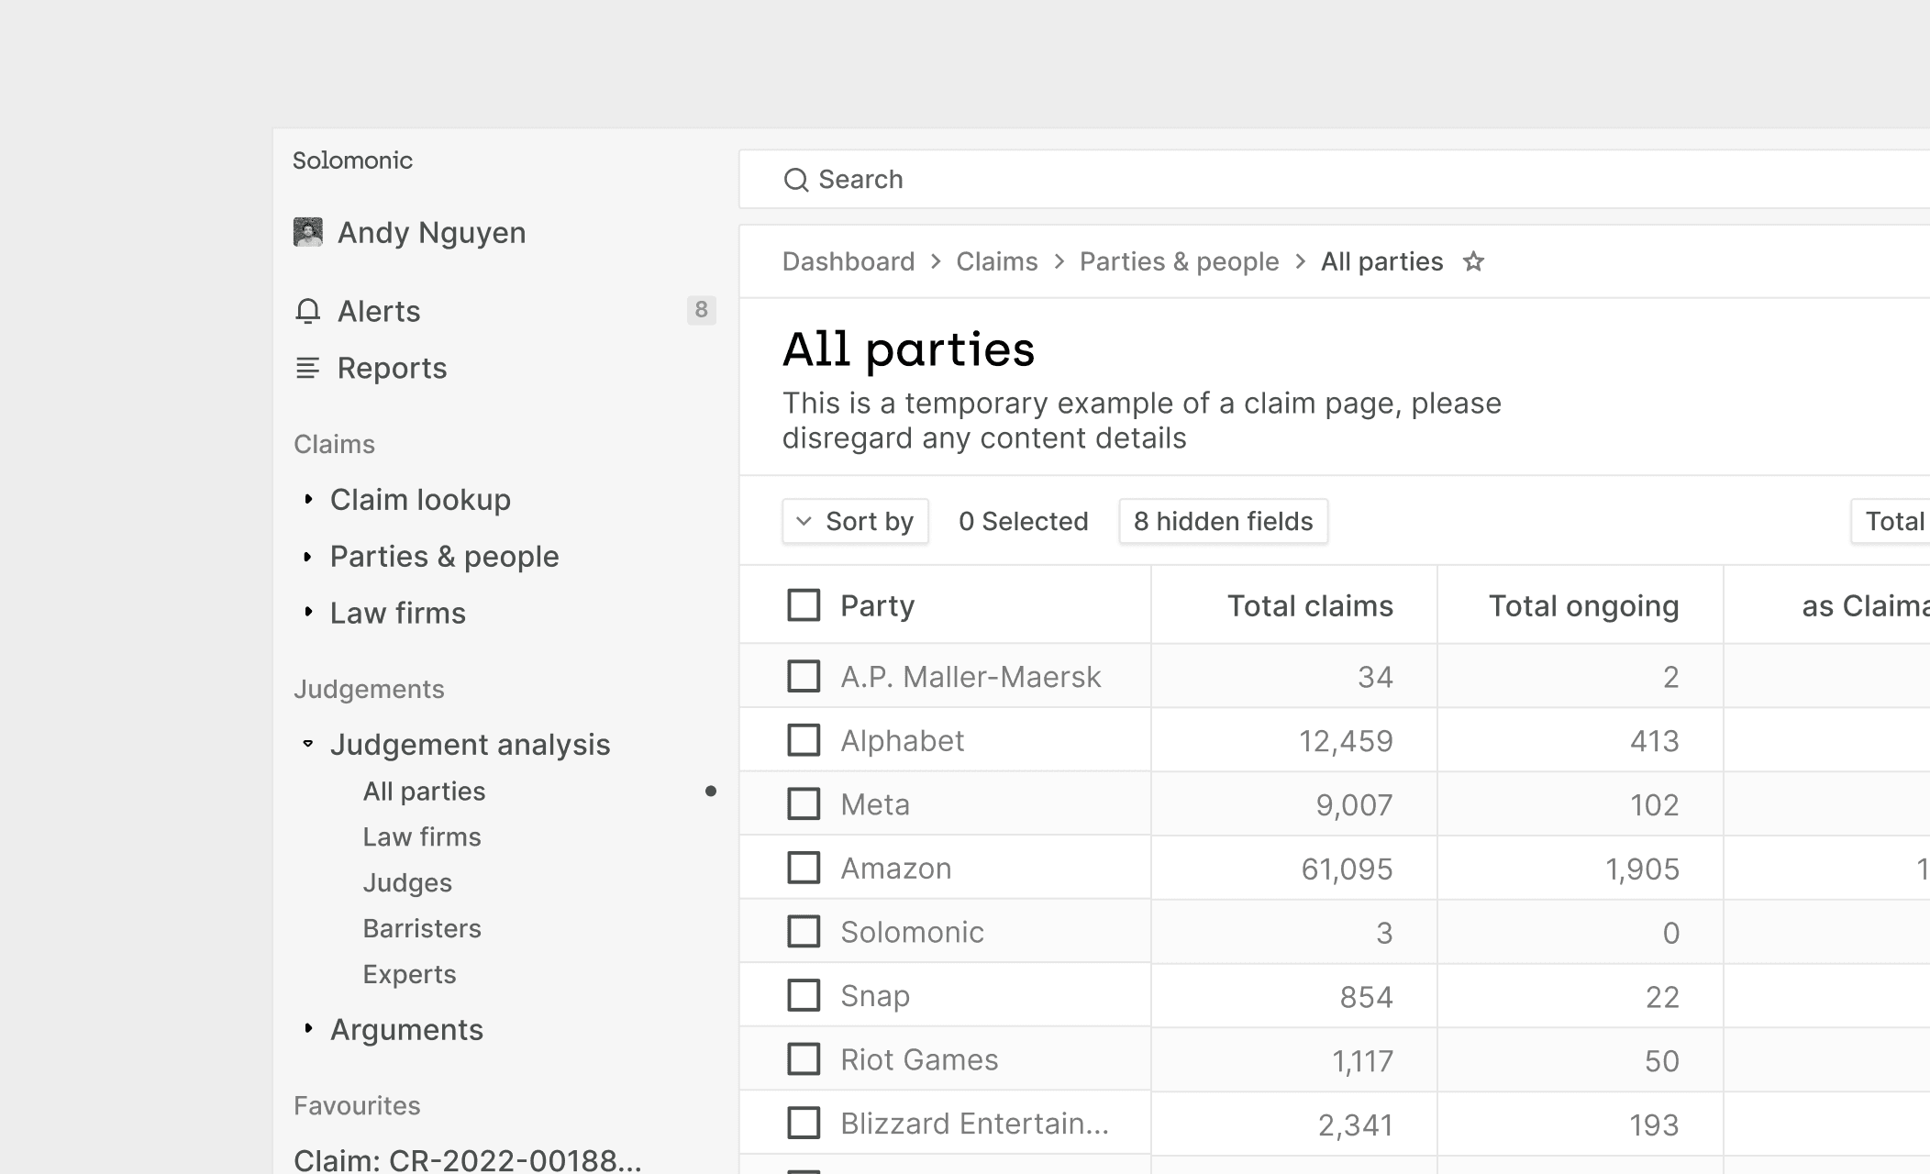Click the Solomonic logo text
Viewport: 1930px width, 1174px height.
click(352, 161)
